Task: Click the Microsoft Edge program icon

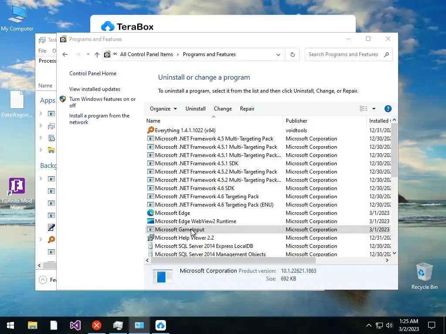Action: tap(150, 213)
